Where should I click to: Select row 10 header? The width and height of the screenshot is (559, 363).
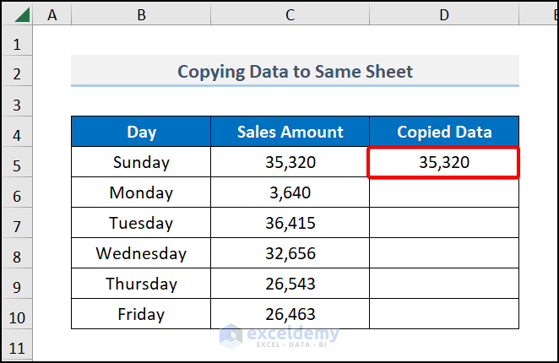pyautogui.click(x=19, y=315)
